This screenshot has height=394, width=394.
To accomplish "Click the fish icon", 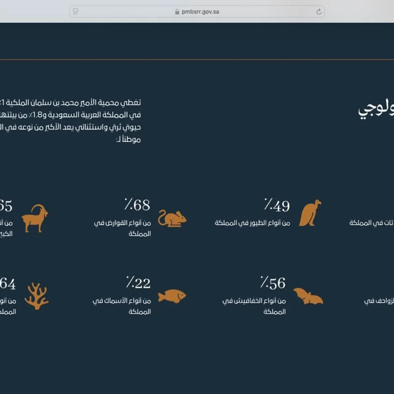I will (x=172, y=296).
